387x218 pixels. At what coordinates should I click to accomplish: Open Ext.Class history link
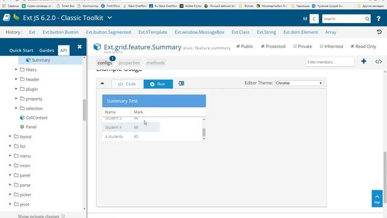pos(241,32)
